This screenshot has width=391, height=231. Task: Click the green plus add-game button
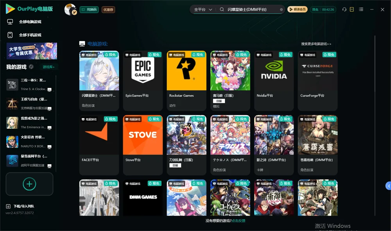click(29, 184)
